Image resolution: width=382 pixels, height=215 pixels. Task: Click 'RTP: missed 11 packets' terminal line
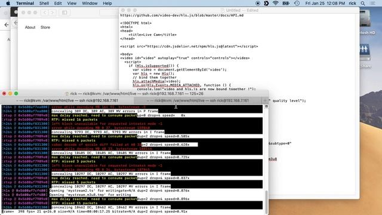coord(75,203)
